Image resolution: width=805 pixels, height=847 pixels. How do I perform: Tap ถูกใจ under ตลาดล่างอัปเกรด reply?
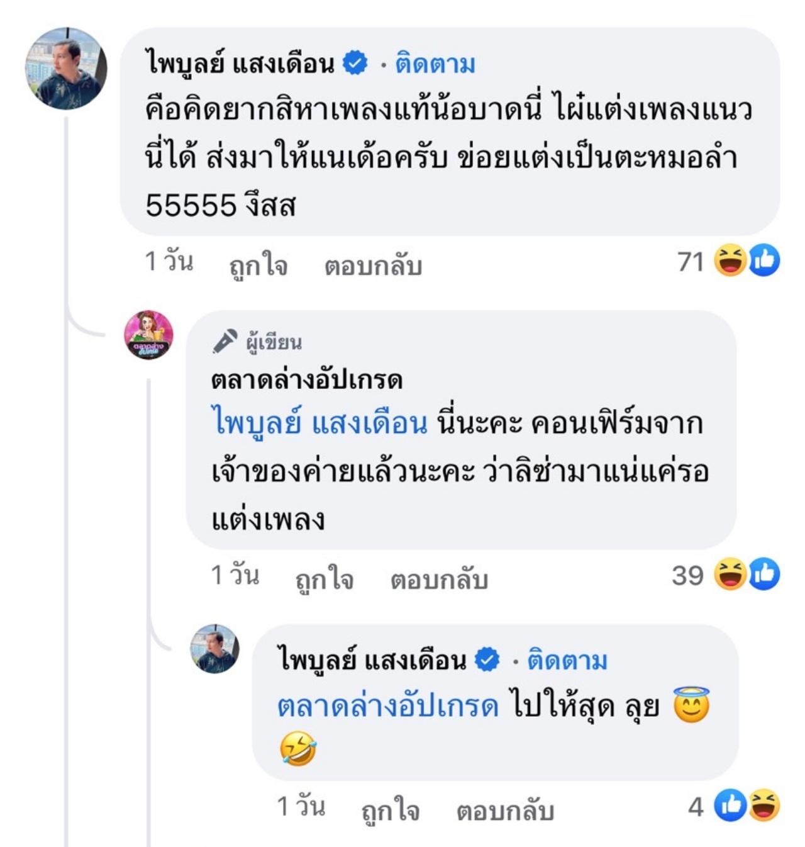[325, 579]
